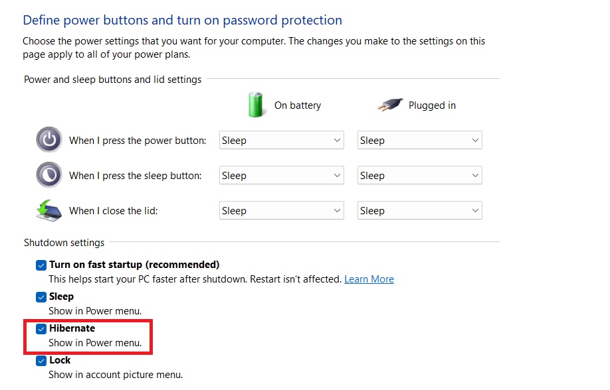Screen dimensions: 610x390
Task: Click the Plugged in column header
Action: (432, 105)
